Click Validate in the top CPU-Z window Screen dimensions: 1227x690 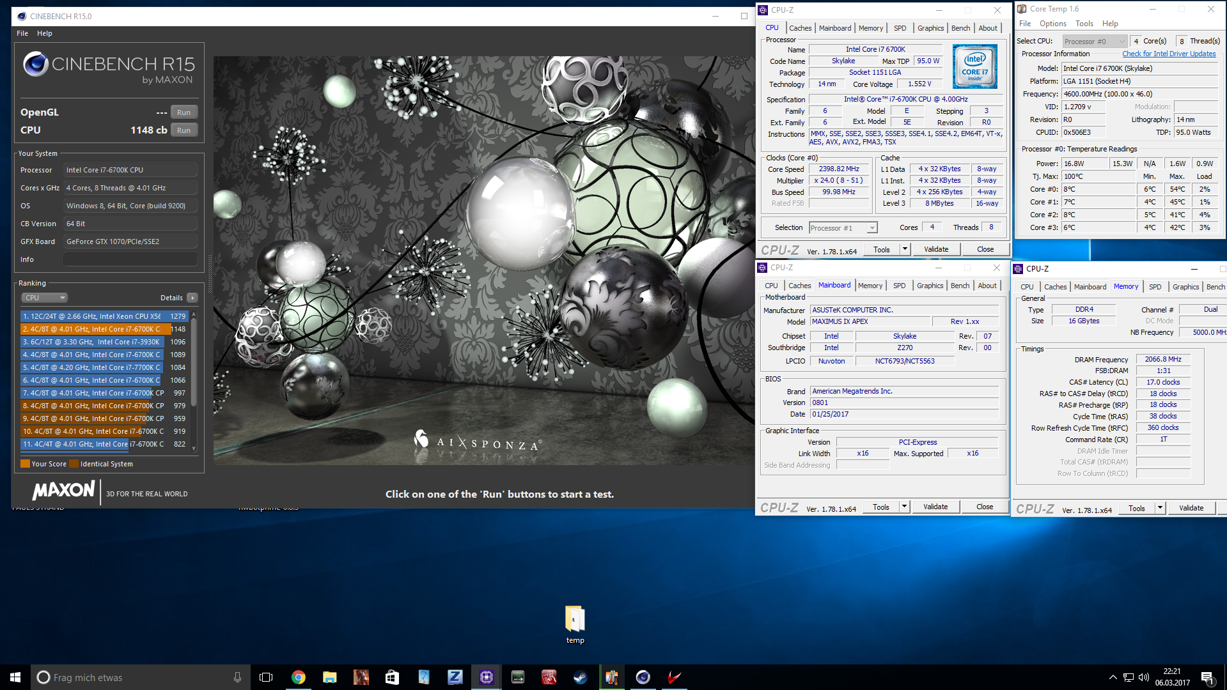click(x=936, y=249)
